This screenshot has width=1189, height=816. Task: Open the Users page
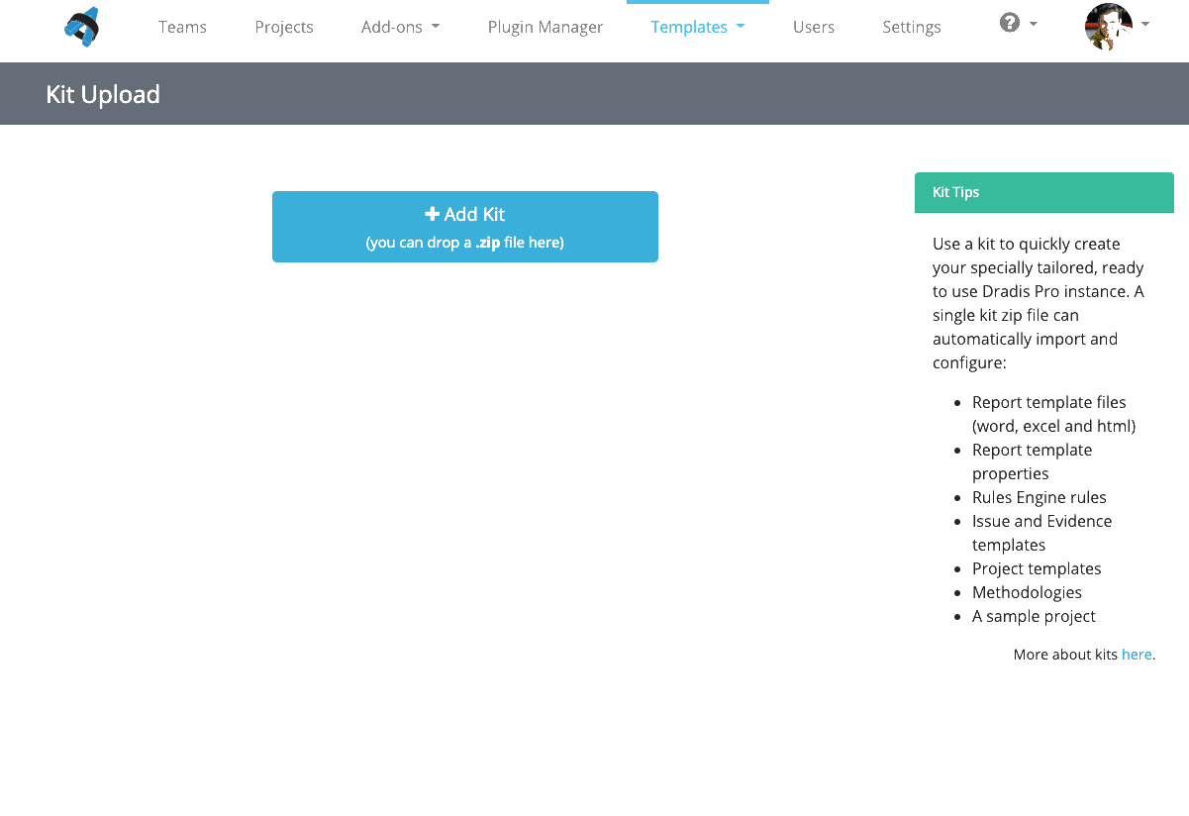point(813,27)
